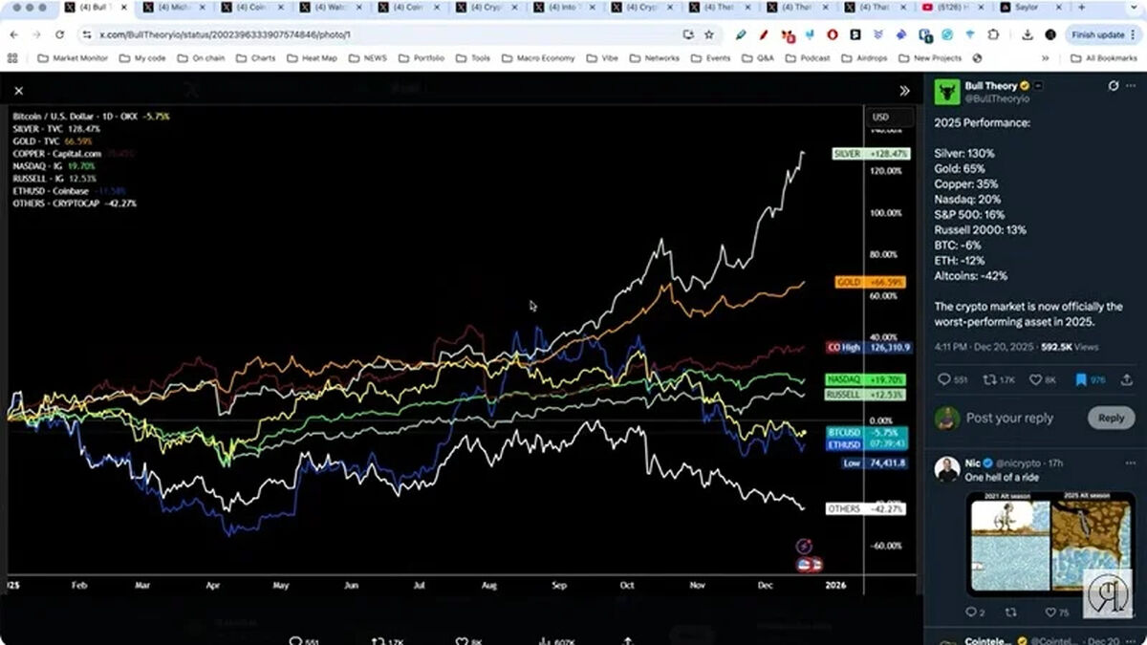Click the Reply button
The height and width of the screenshot is (645, 1147).
(x=1111, y=418)
